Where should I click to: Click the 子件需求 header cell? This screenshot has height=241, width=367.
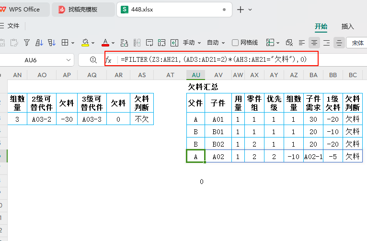tap(313, 103)
